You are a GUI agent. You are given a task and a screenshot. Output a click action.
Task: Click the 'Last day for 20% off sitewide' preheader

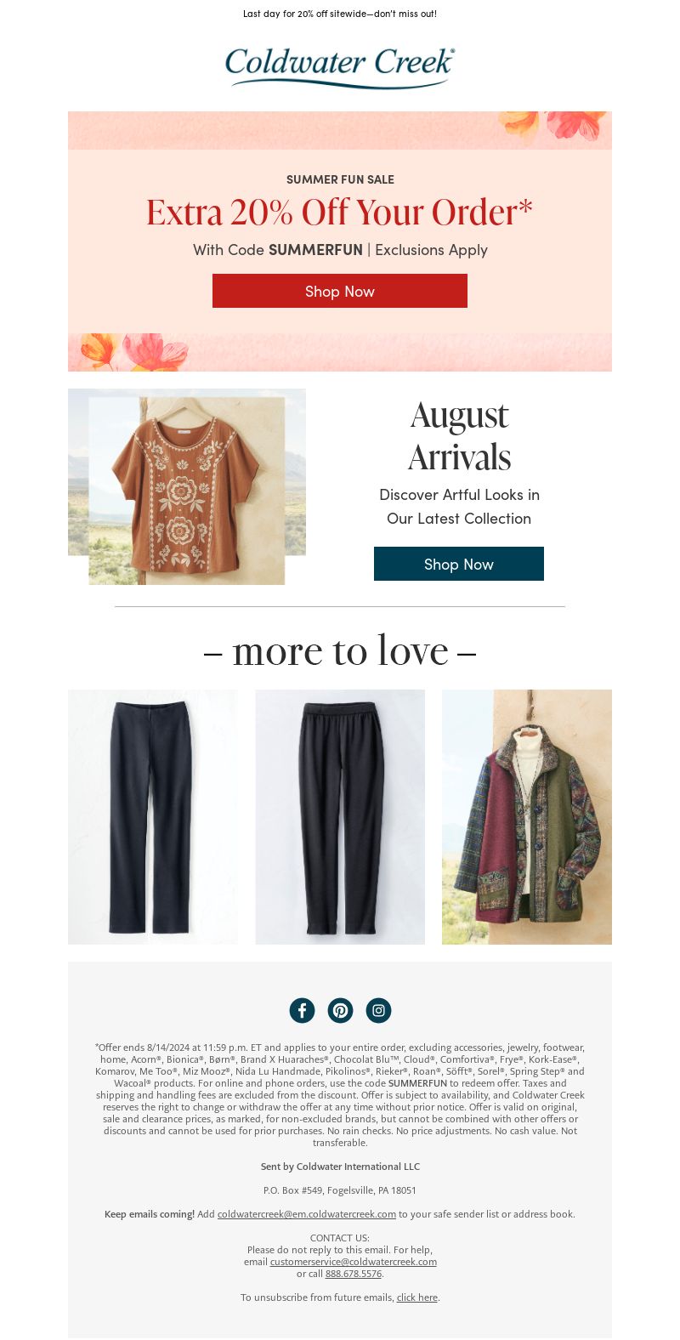click(x=340, y=14)
